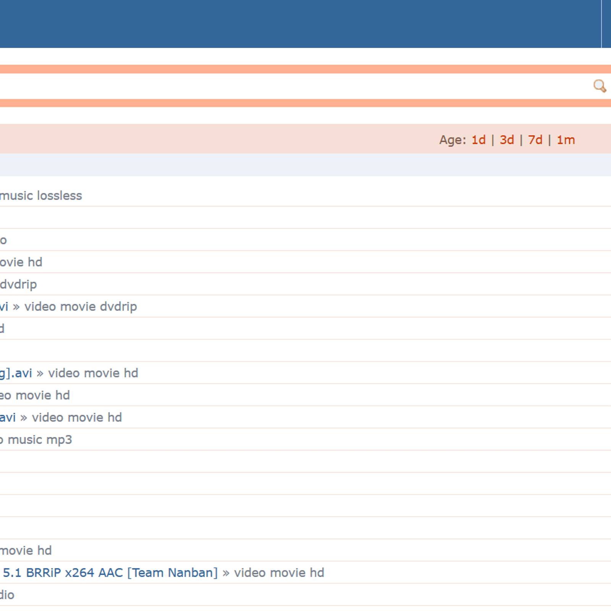Select 'video movie hd' after Team Nanban
This screenshot has height=611, width=611.
[279, 572]
